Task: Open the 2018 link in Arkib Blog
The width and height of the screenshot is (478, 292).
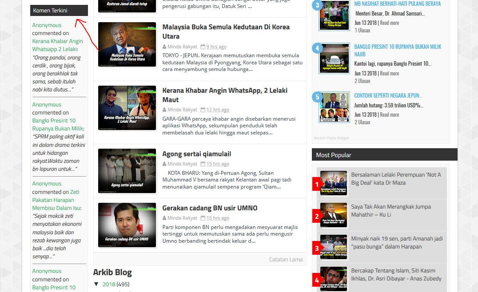Action: (109, 284)
